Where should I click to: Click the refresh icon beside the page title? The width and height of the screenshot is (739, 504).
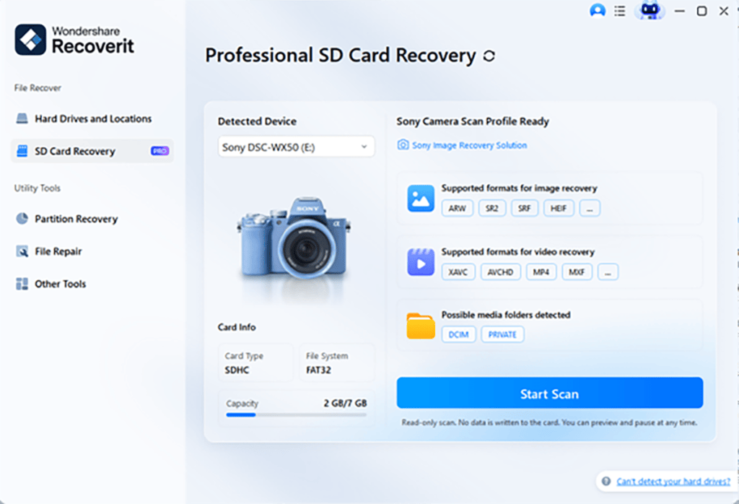[x=489, y=56]
